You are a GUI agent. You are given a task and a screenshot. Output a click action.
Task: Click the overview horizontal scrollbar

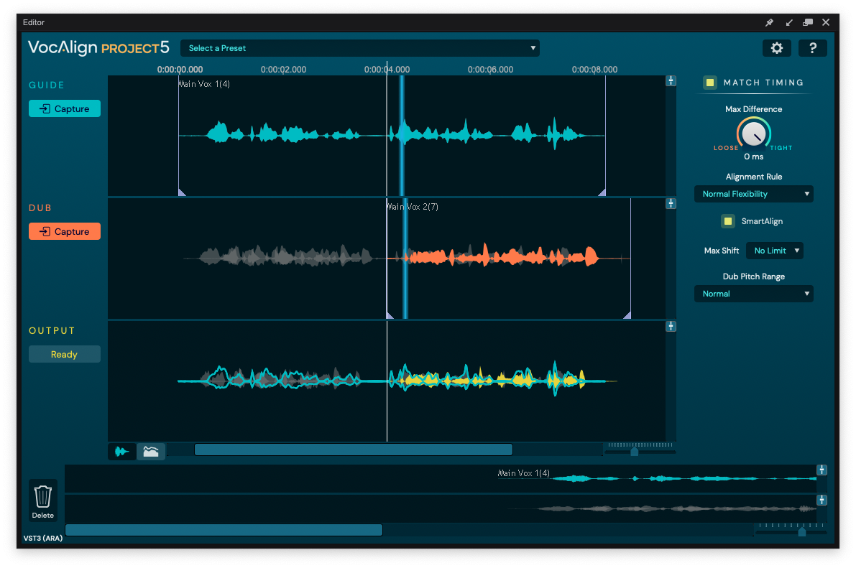point(224,530)
